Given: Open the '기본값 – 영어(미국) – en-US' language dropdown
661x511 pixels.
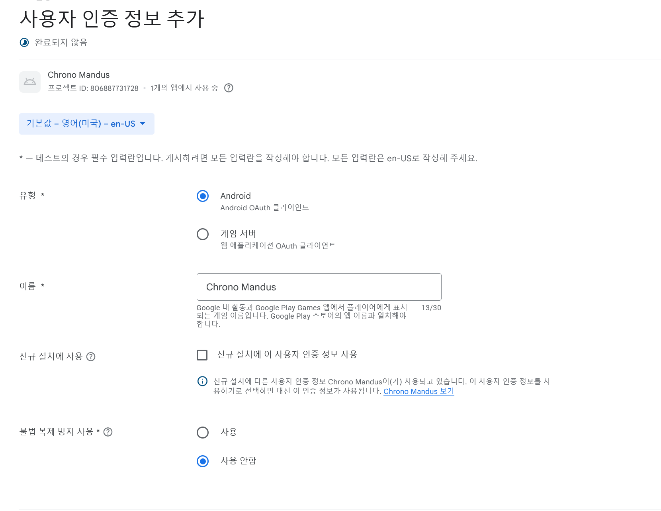Looking at the screenshot, I should pyautogui.click(x=87, y=124).
